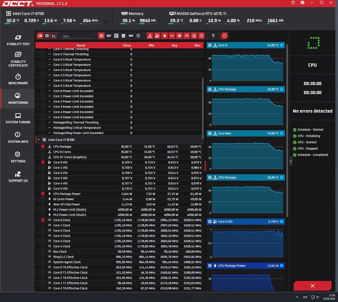Collapse the right side panel with the chevron
Screen dimensions: 338x302
(291, 161)
